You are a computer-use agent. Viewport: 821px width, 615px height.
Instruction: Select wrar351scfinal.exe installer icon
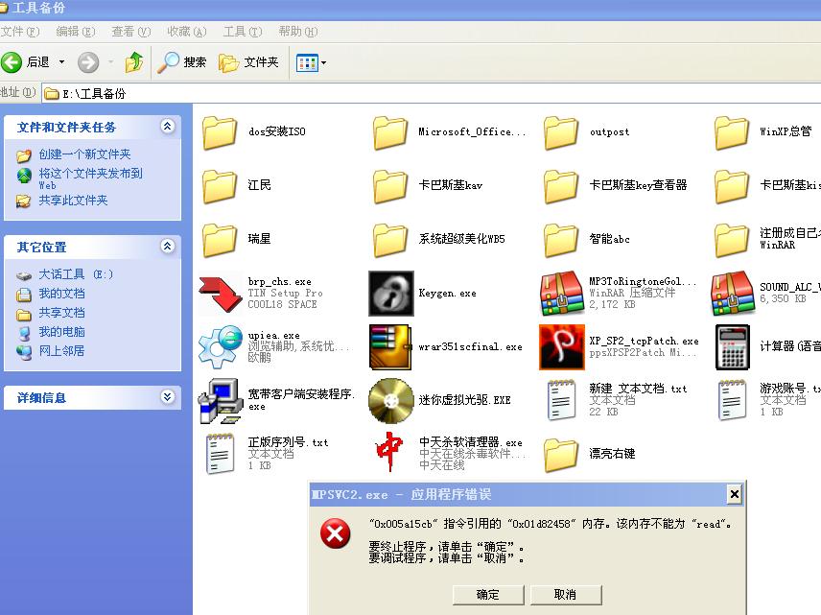pos(391,346)
